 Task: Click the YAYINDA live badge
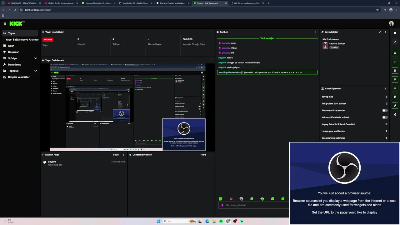(x=48, y=40)
